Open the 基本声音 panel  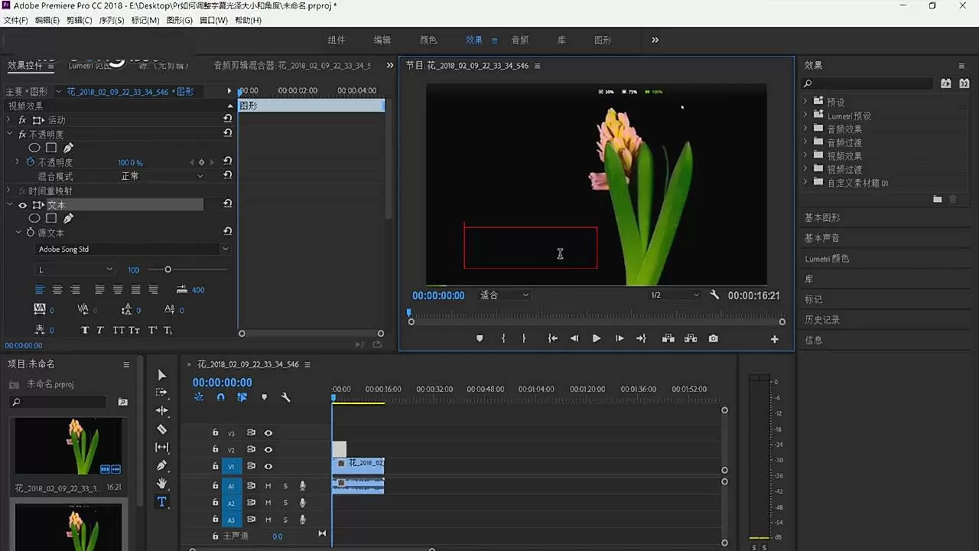pyautogui.click(x=822, y=238)
